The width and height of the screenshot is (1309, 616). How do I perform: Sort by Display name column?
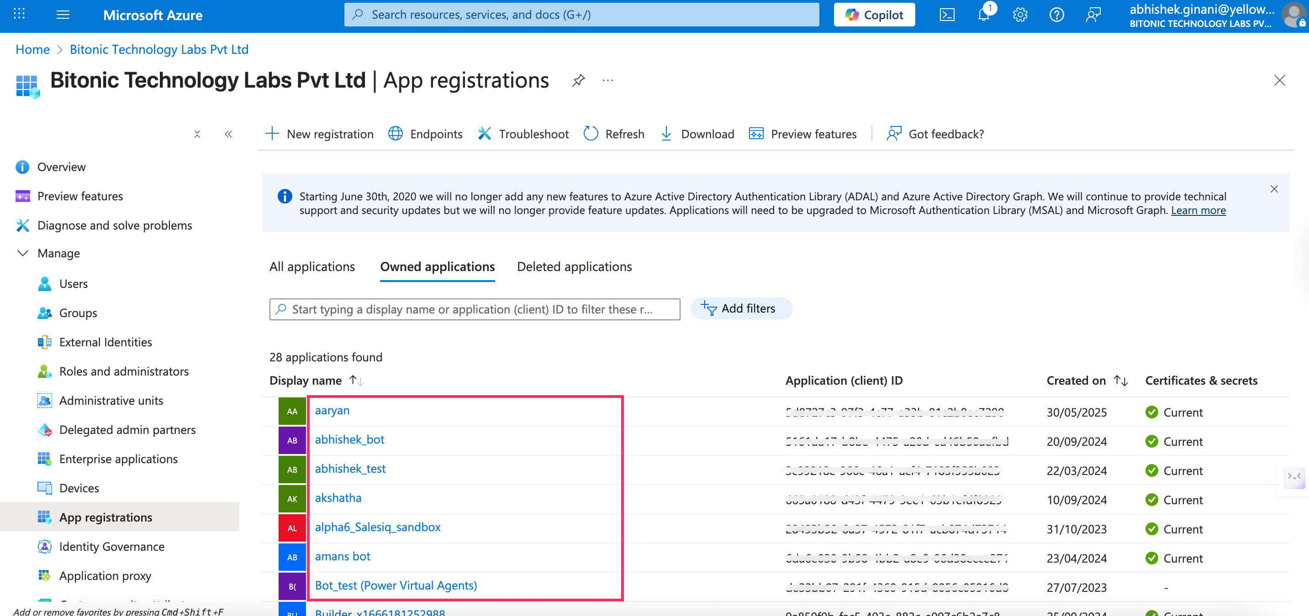[x=316, y=381]
